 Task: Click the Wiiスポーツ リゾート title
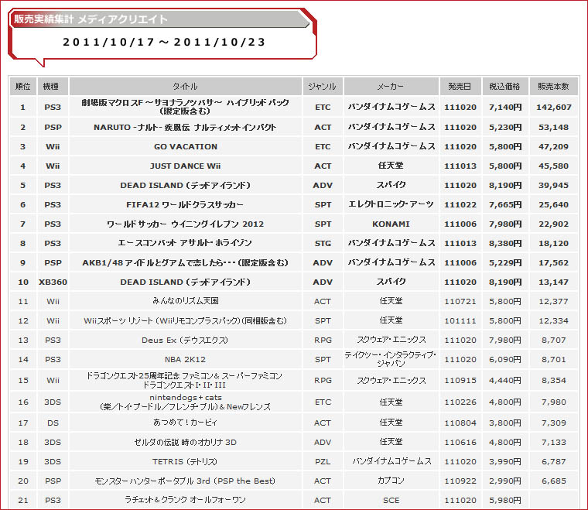[185, 320]
